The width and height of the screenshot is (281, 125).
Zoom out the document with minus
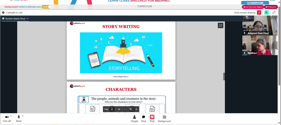125,109
